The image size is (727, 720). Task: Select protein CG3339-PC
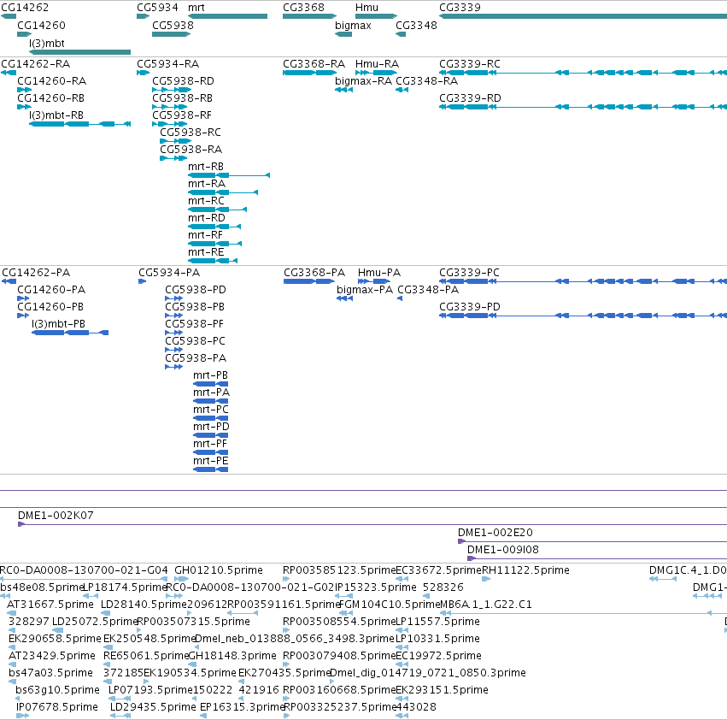(x=583, y=281)
